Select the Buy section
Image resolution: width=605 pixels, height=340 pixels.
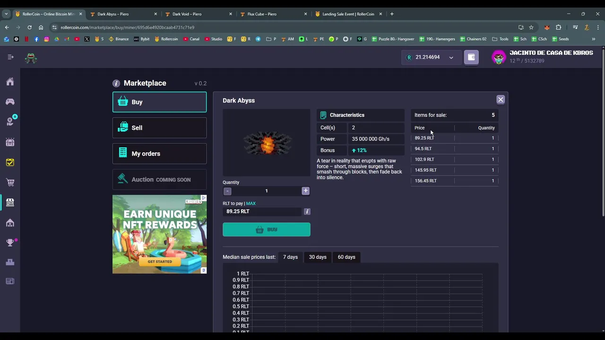click(x=159, y=102)
